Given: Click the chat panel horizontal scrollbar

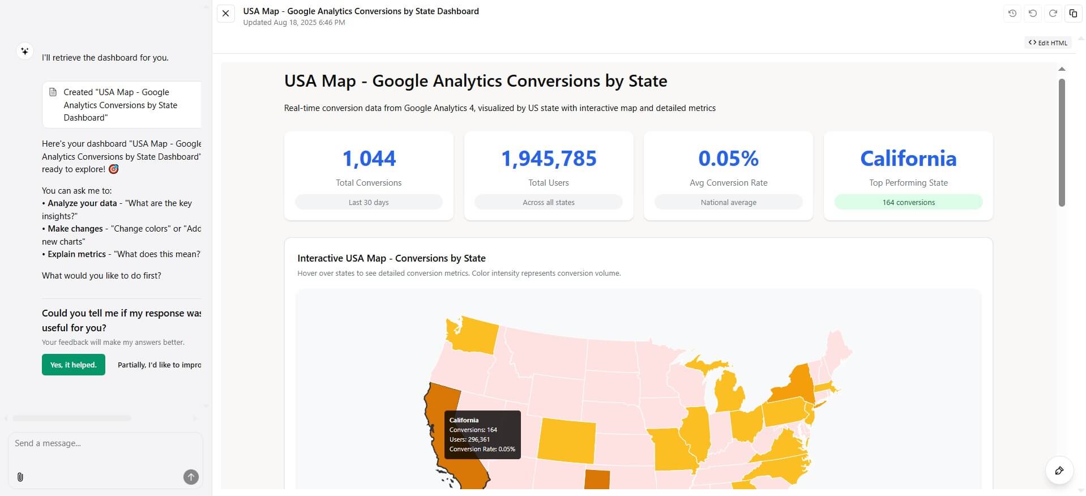Looking at the screenshot, I should click(72, 418).
